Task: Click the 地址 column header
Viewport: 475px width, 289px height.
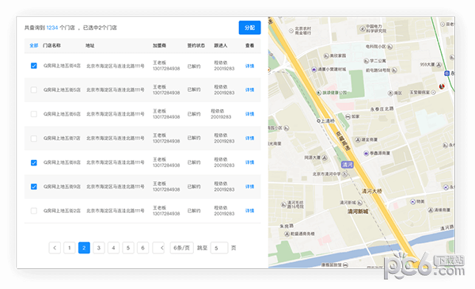Action: 90,45
